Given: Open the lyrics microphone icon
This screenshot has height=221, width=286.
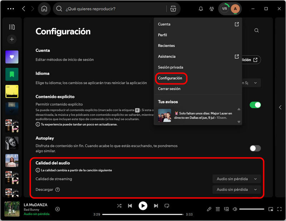Looking at the screenshot, I should coord(209,209).
